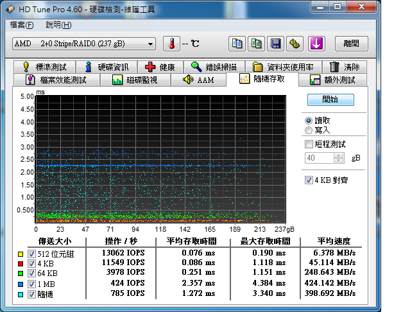Click the green 64 KB color swatch
The image size is (394, 312).
click(x=21, y=273)
